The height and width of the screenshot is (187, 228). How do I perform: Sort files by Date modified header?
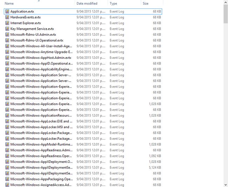[x=87, y=4]
